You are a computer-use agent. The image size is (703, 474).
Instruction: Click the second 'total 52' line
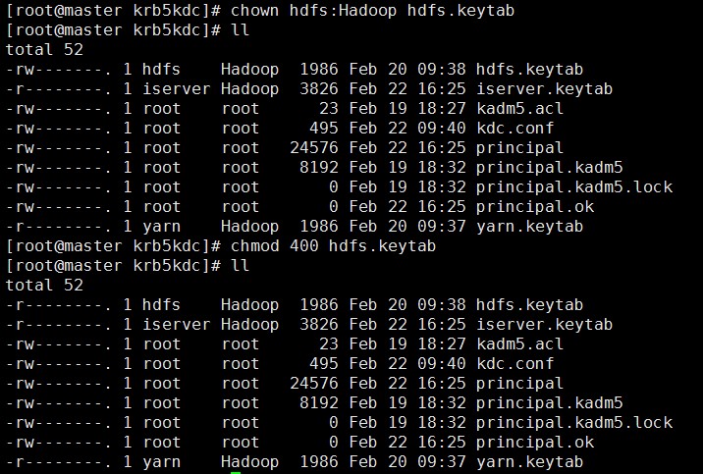[44, 285]
